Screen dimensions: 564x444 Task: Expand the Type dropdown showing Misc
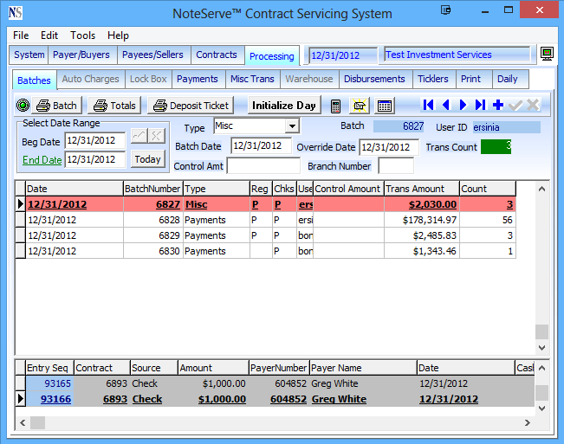tap(292, 127)
